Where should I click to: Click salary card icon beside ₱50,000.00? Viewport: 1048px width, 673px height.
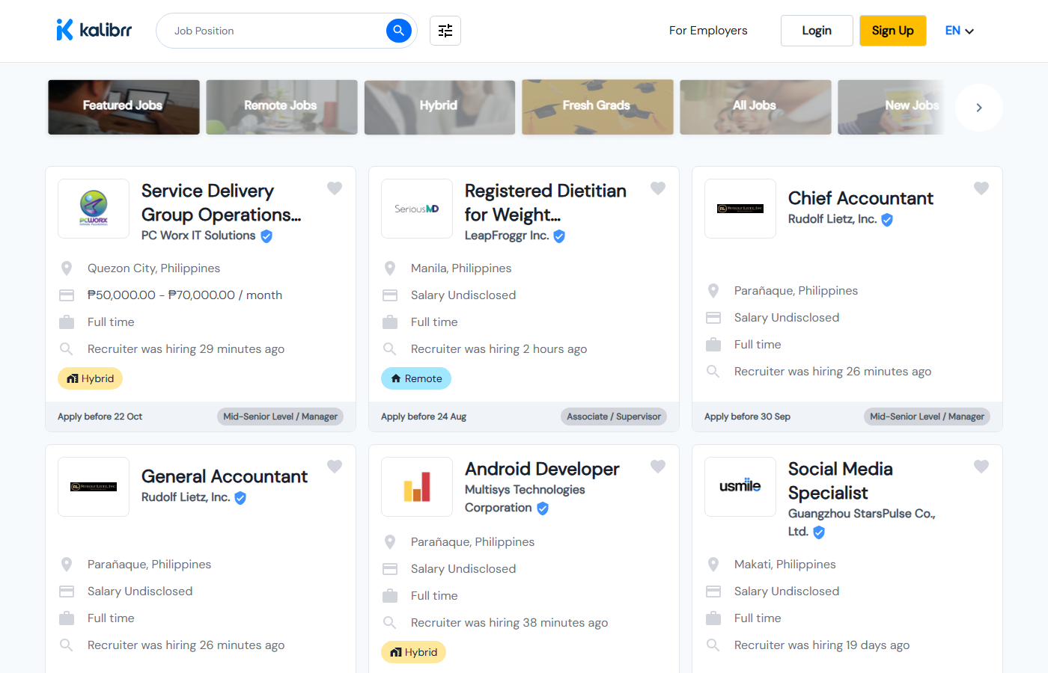[67, 295]
